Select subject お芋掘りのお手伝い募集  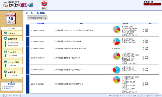tap(67, 41)
